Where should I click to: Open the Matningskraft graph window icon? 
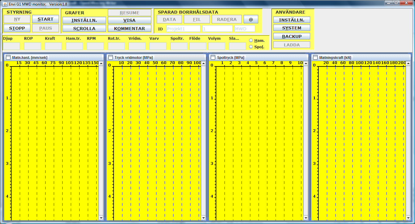point(315,57)
